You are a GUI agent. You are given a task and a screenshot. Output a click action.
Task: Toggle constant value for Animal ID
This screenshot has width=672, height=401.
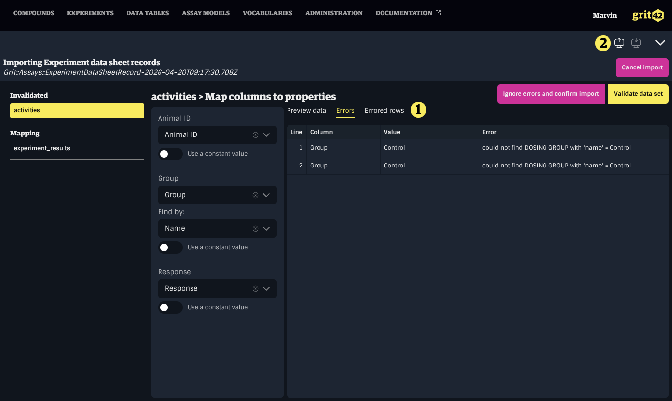coord(170,154)
